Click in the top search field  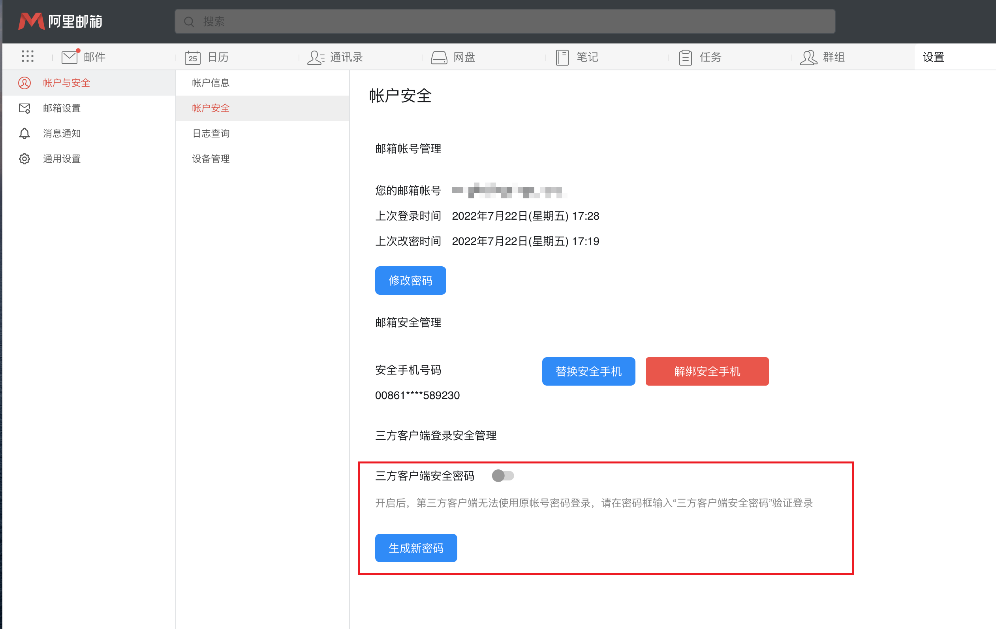pyautogui.click(x=505, y=21)
